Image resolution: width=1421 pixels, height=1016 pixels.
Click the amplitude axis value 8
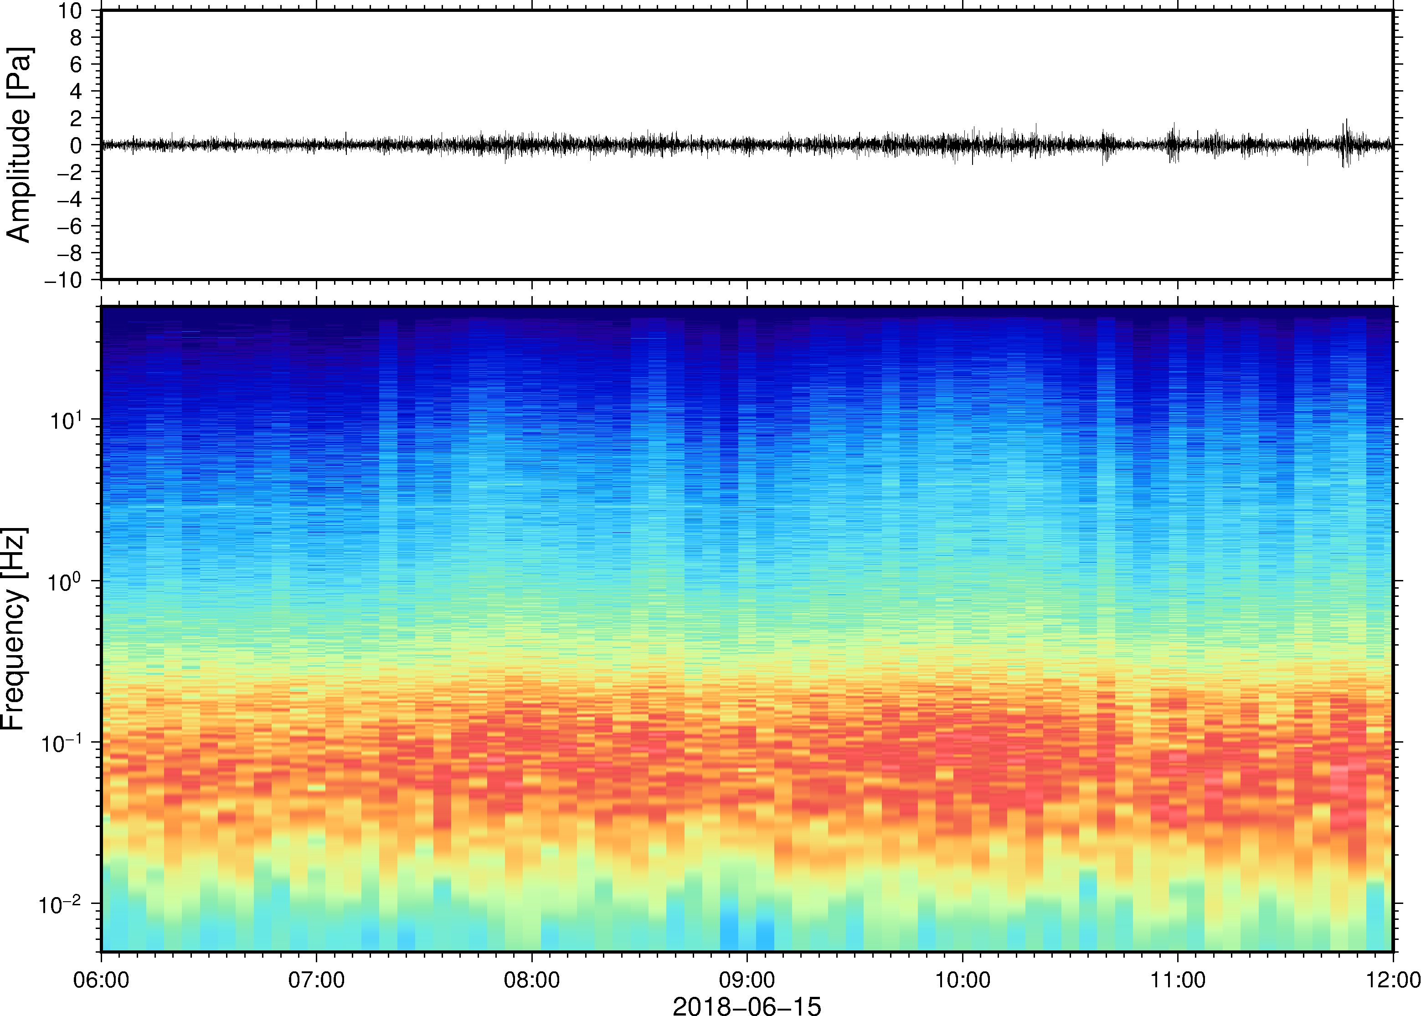tap(77, 37)
